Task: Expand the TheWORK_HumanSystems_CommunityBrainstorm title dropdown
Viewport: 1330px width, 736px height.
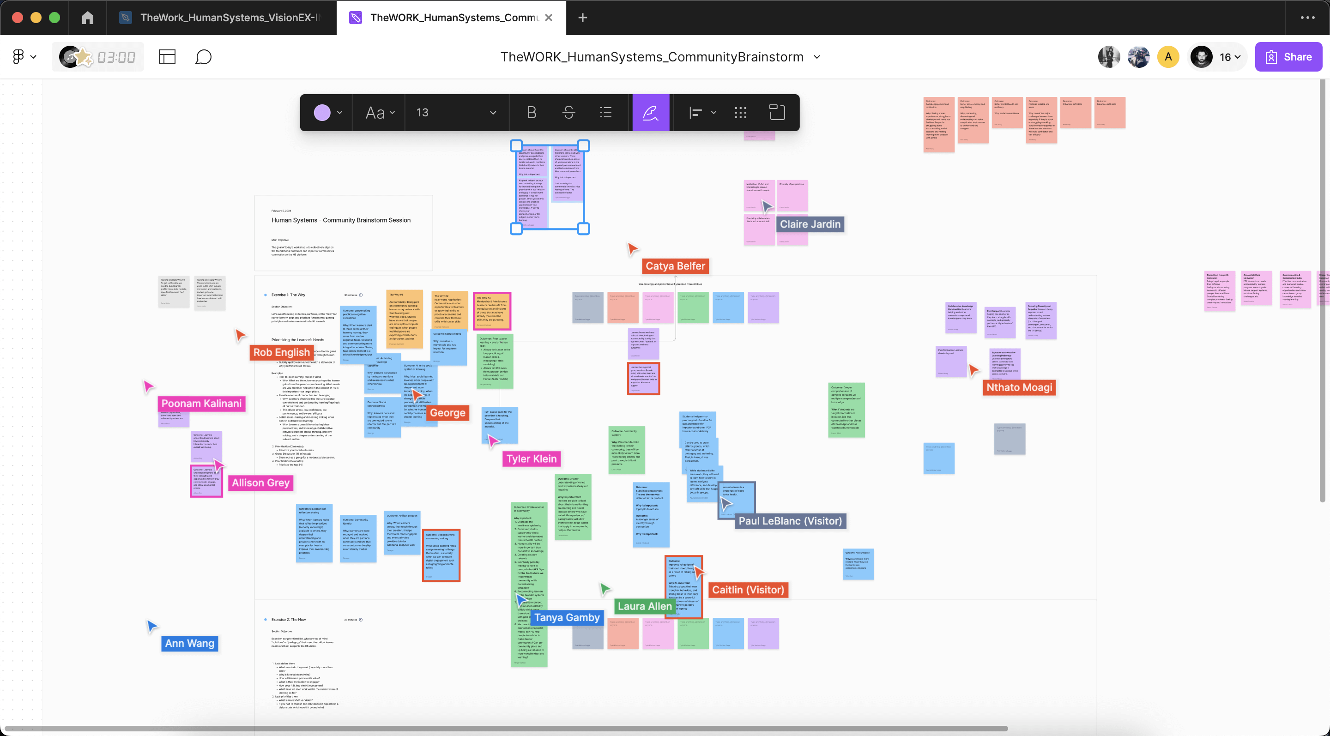Action: [x=816, y=57]
